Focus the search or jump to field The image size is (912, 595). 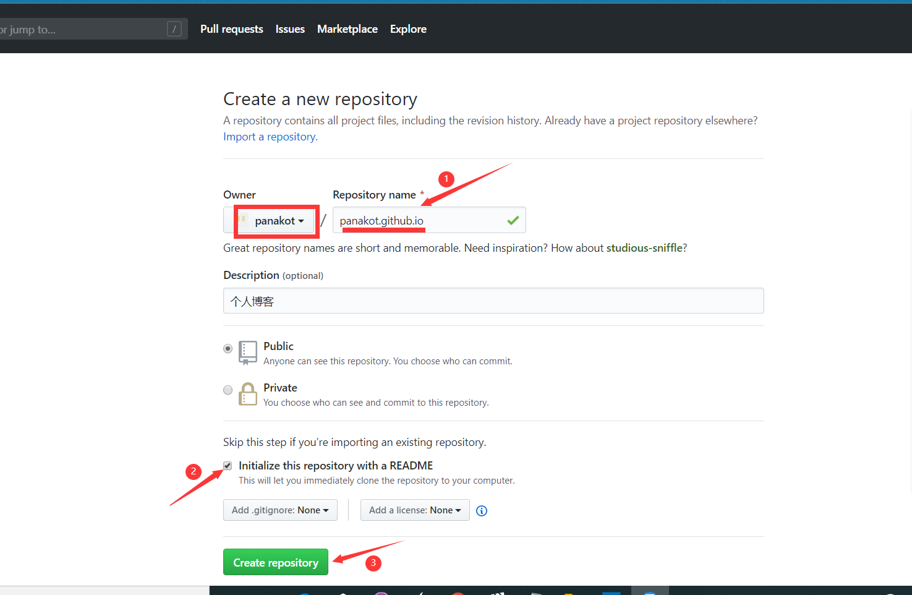click(93, 29)
